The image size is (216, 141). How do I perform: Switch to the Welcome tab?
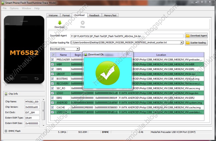[x=53, y=15]
